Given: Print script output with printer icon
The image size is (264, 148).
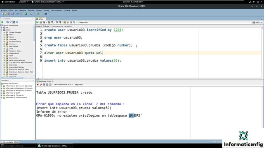Looking at the screenshot, I should (47, 85).
